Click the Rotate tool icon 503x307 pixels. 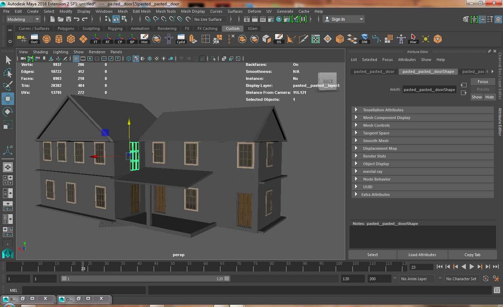(8, 112)
